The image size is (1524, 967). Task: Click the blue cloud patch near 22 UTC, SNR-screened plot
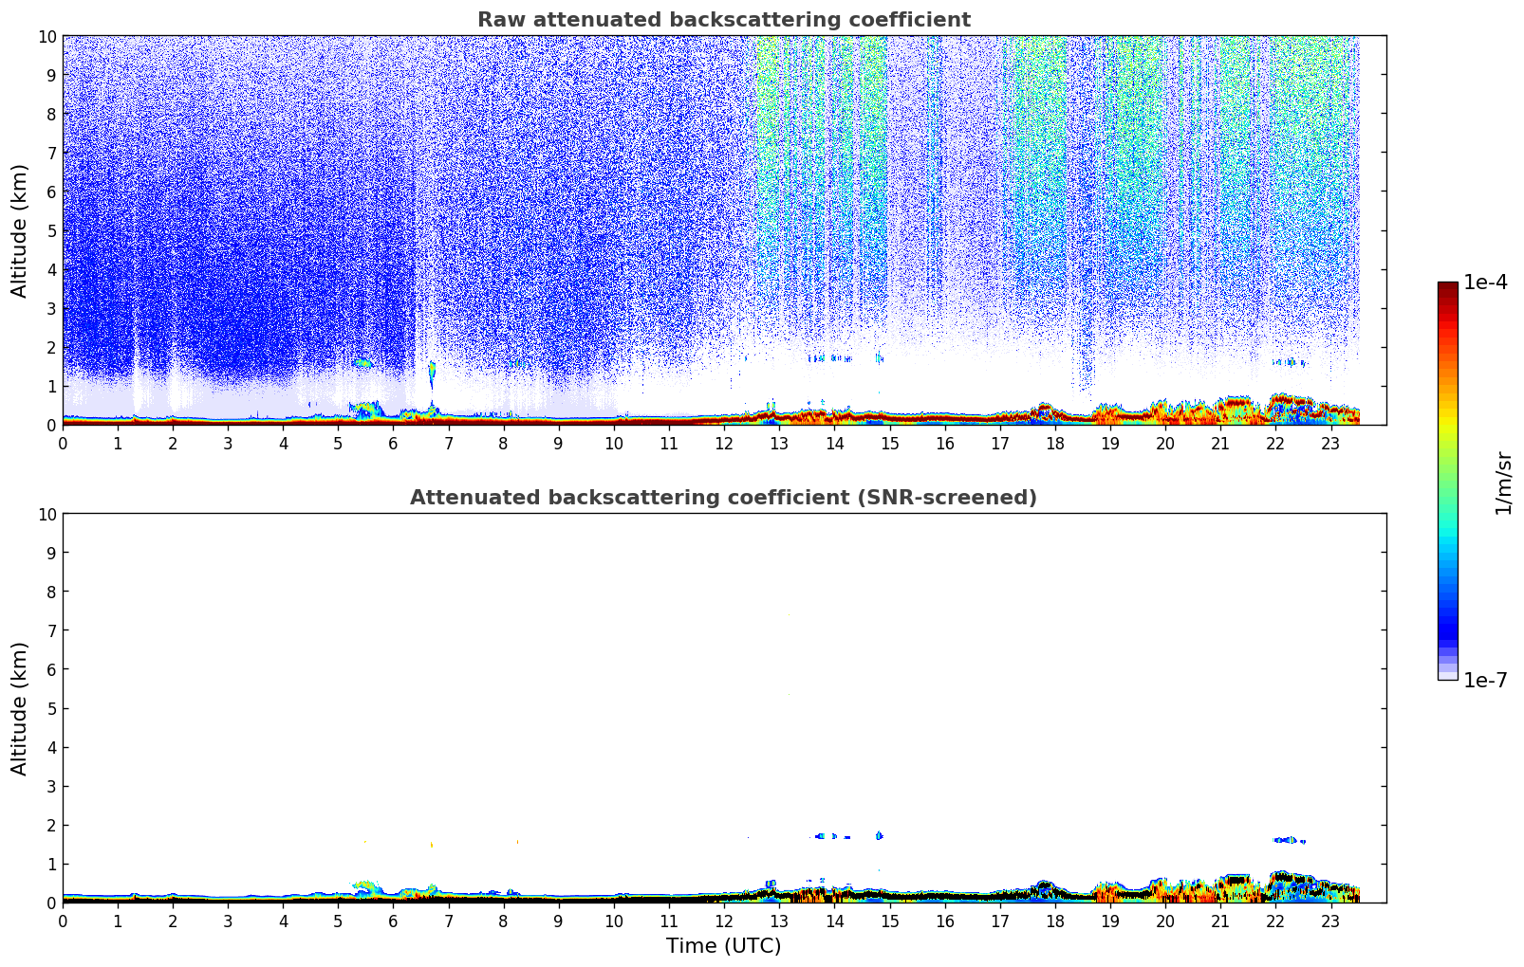tap(1288, 840)
